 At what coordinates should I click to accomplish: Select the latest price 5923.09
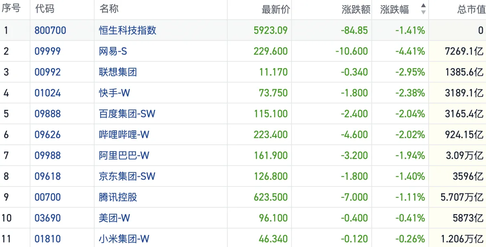coord(271,30)
